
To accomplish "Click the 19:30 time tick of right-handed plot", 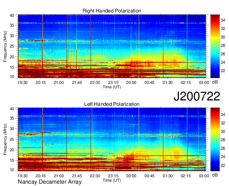I will pos(23,83).
